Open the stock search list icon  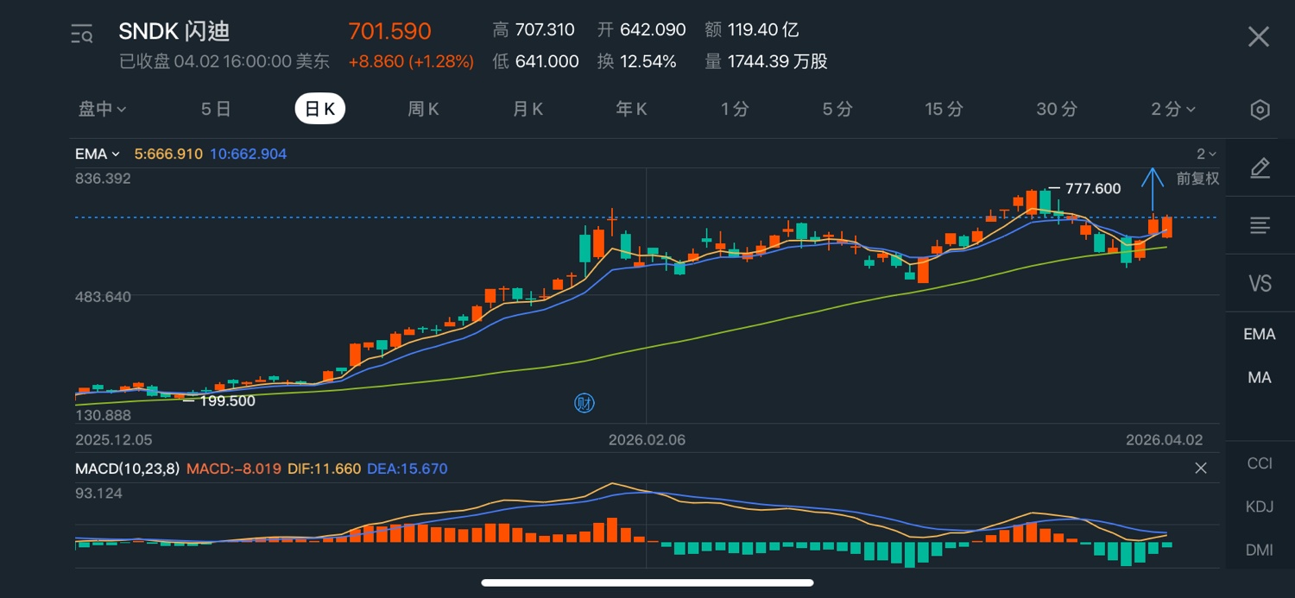[x=82, y=35]
